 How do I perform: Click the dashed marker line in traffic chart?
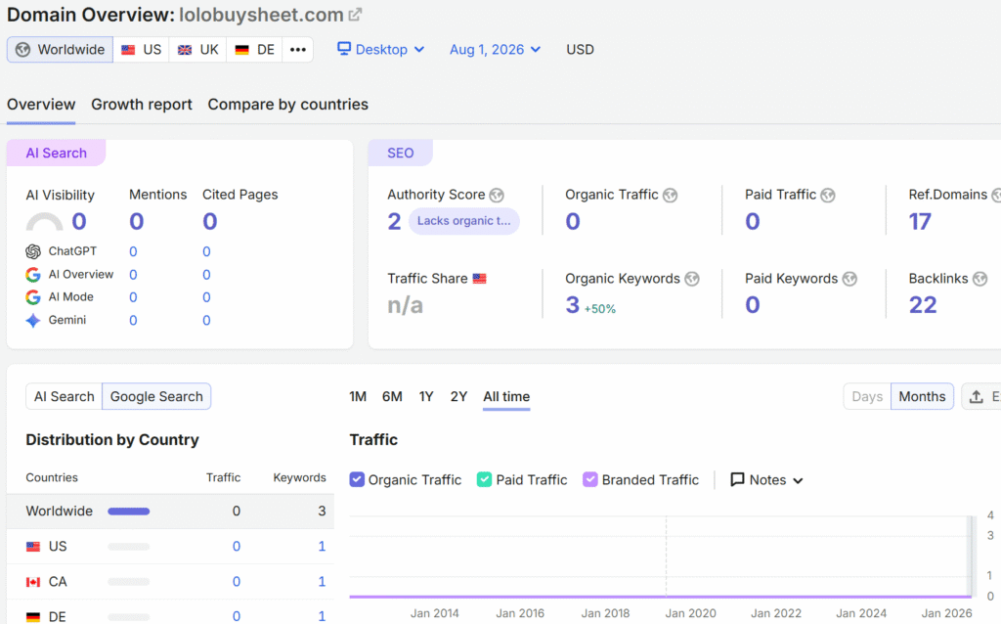tap(666, 556)
